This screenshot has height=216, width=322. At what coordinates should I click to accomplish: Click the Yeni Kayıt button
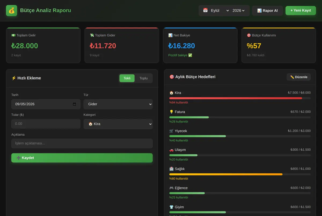[x=301, y=10]
